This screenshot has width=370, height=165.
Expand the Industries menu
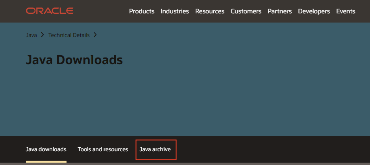175,11
